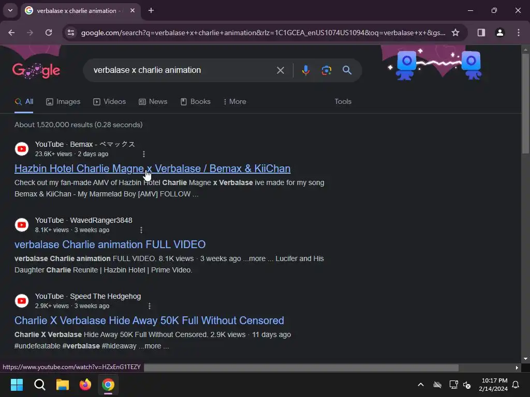Open more options for Bemax result
Image resolution: width=530 pixels, height=397 pixels.
[x=144, y=154]
